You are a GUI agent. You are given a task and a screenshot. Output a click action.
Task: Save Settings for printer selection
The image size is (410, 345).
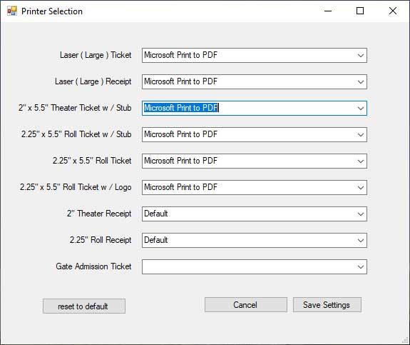pyautogui.click(x=327, y=305)
